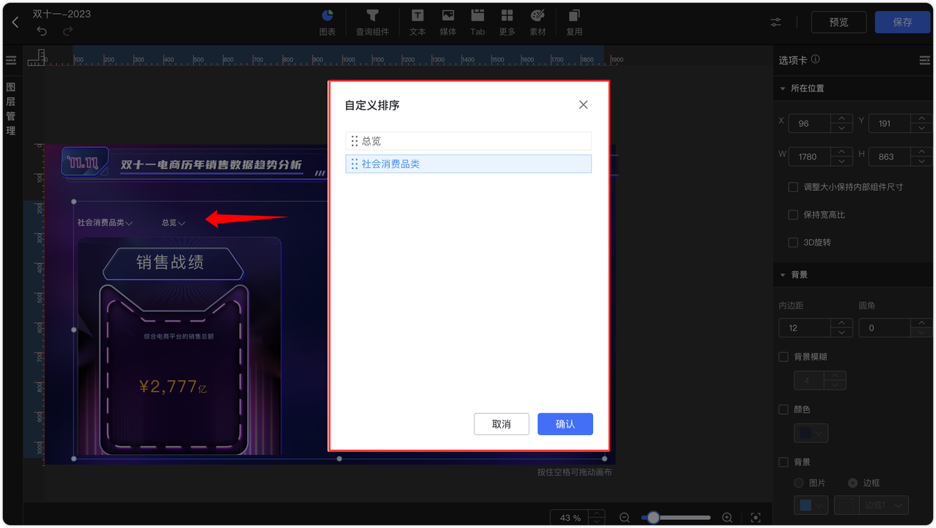This screenshot has height=528, width=936.
Task: Toggle the 3D旋转 checkbox
Action: pos(793,242)
